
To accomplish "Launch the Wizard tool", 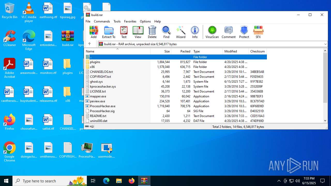I will tap(180, 32).
